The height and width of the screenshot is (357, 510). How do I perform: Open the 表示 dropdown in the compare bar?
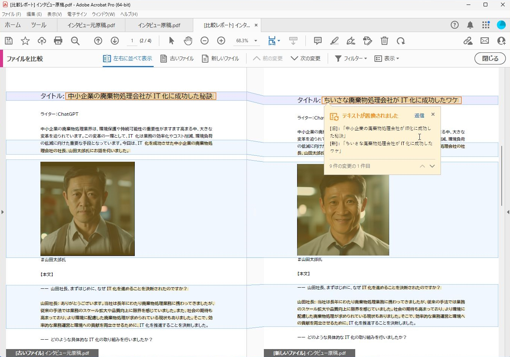[x=387, y=58]
